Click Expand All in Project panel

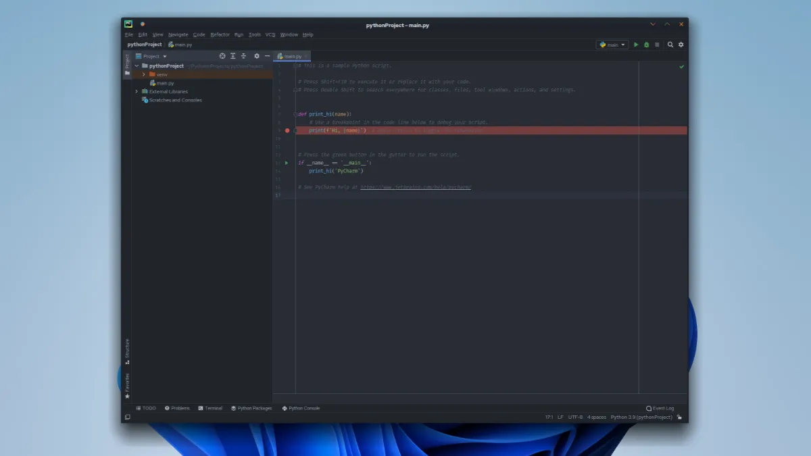(233, 56)
